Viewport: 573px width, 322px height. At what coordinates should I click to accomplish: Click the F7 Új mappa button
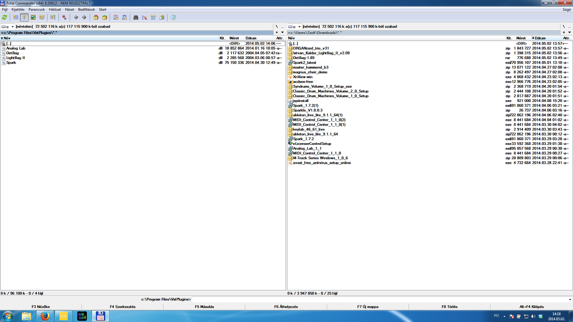368,307
